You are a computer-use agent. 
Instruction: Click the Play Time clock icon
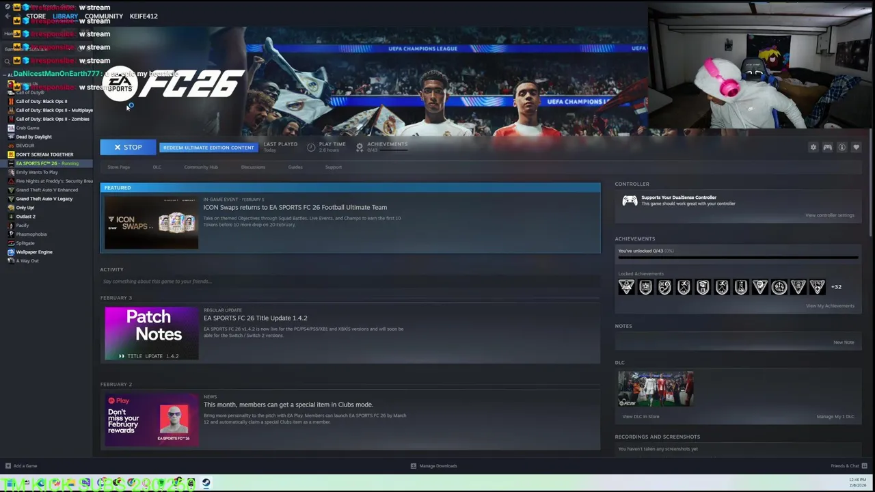(311, 147)
